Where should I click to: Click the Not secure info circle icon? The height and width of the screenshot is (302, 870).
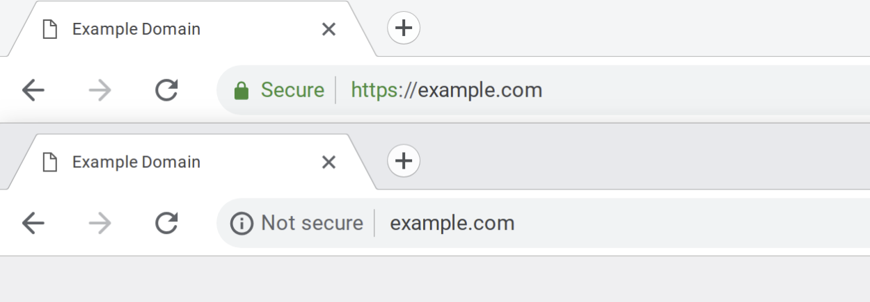[x=242, y=224]
